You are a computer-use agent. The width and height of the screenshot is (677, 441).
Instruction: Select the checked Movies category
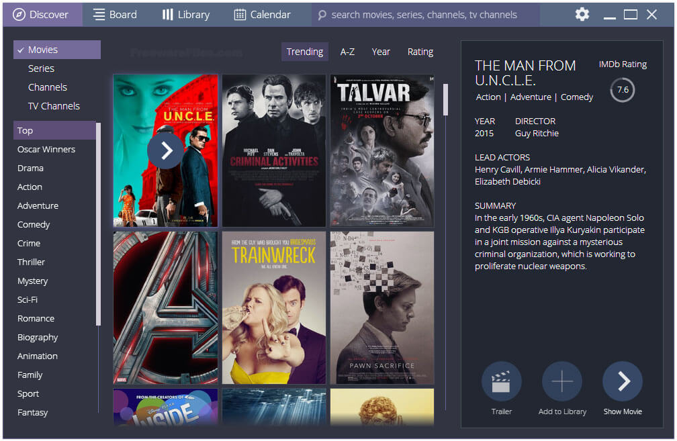[x=57, y=50]
